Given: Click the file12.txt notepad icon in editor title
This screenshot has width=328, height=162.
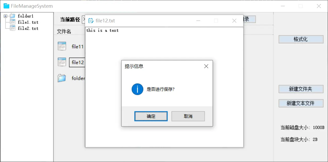Looking at the screenshot, I should [x=91, y=21].
